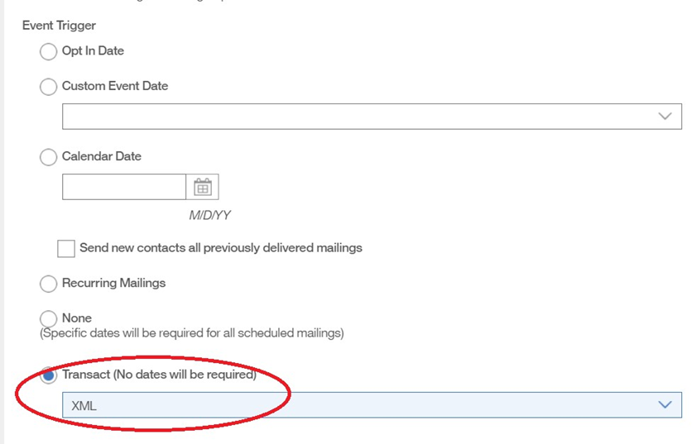Enable Send new contacts all previously delivered mailings
Image resolution: width=697 pixels, height=444 pixels.
(x=66, y=249)
